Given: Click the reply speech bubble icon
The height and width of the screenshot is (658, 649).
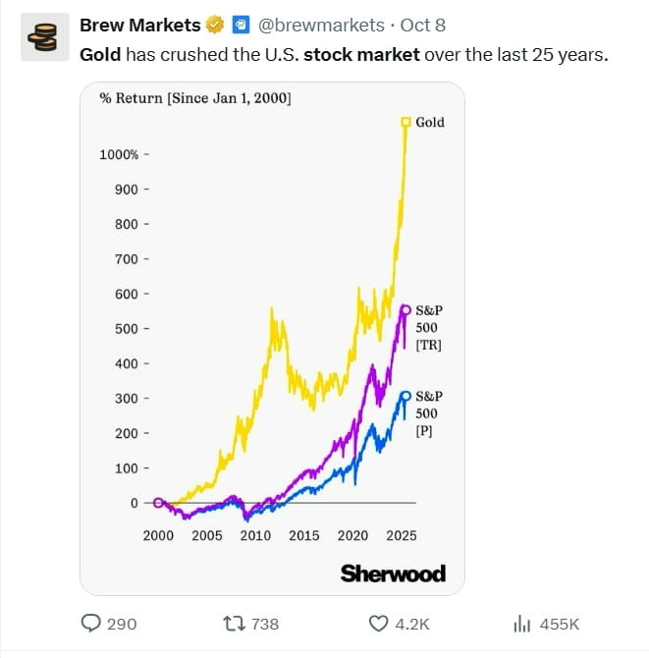Looking at the screenshot, I should click(x=91, y=624).
